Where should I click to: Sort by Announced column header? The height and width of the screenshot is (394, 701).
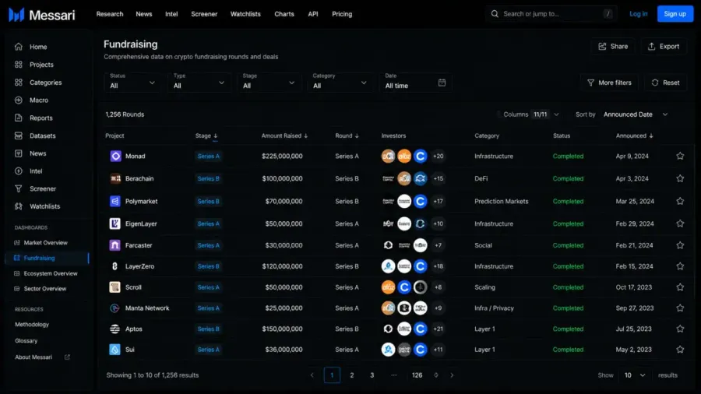[634, 135]
